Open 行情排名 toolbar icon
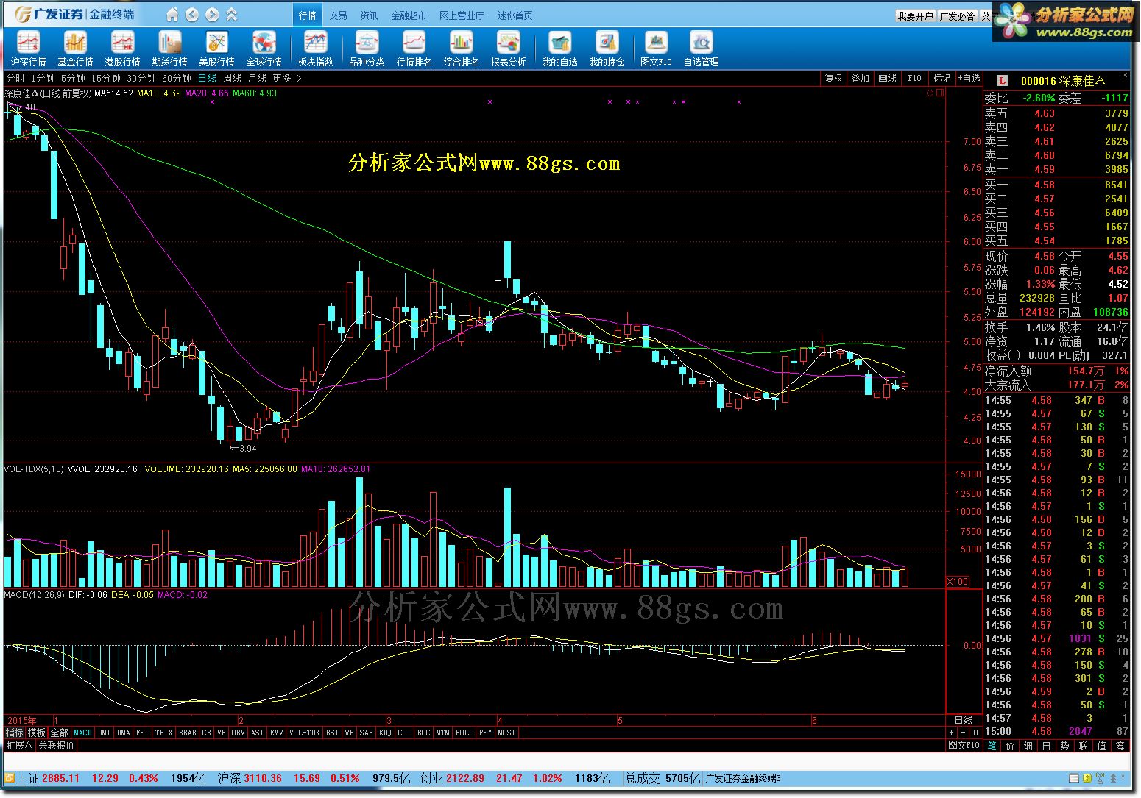The width and height of the screenshot is (1141, 798). pos(414,49)
